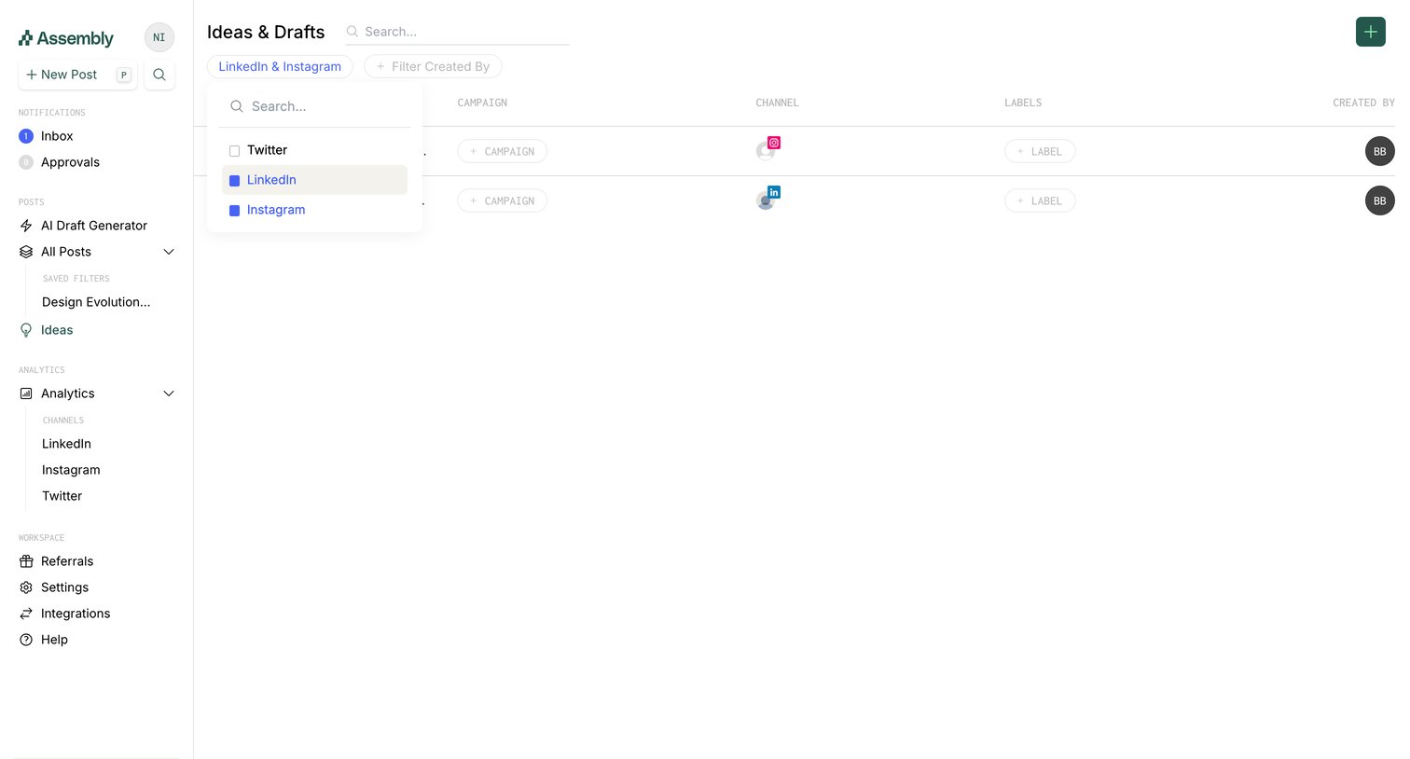
Task: Click the BB avatar in Instagram row
Action: pyautogui.click(x=1380, y=151)
